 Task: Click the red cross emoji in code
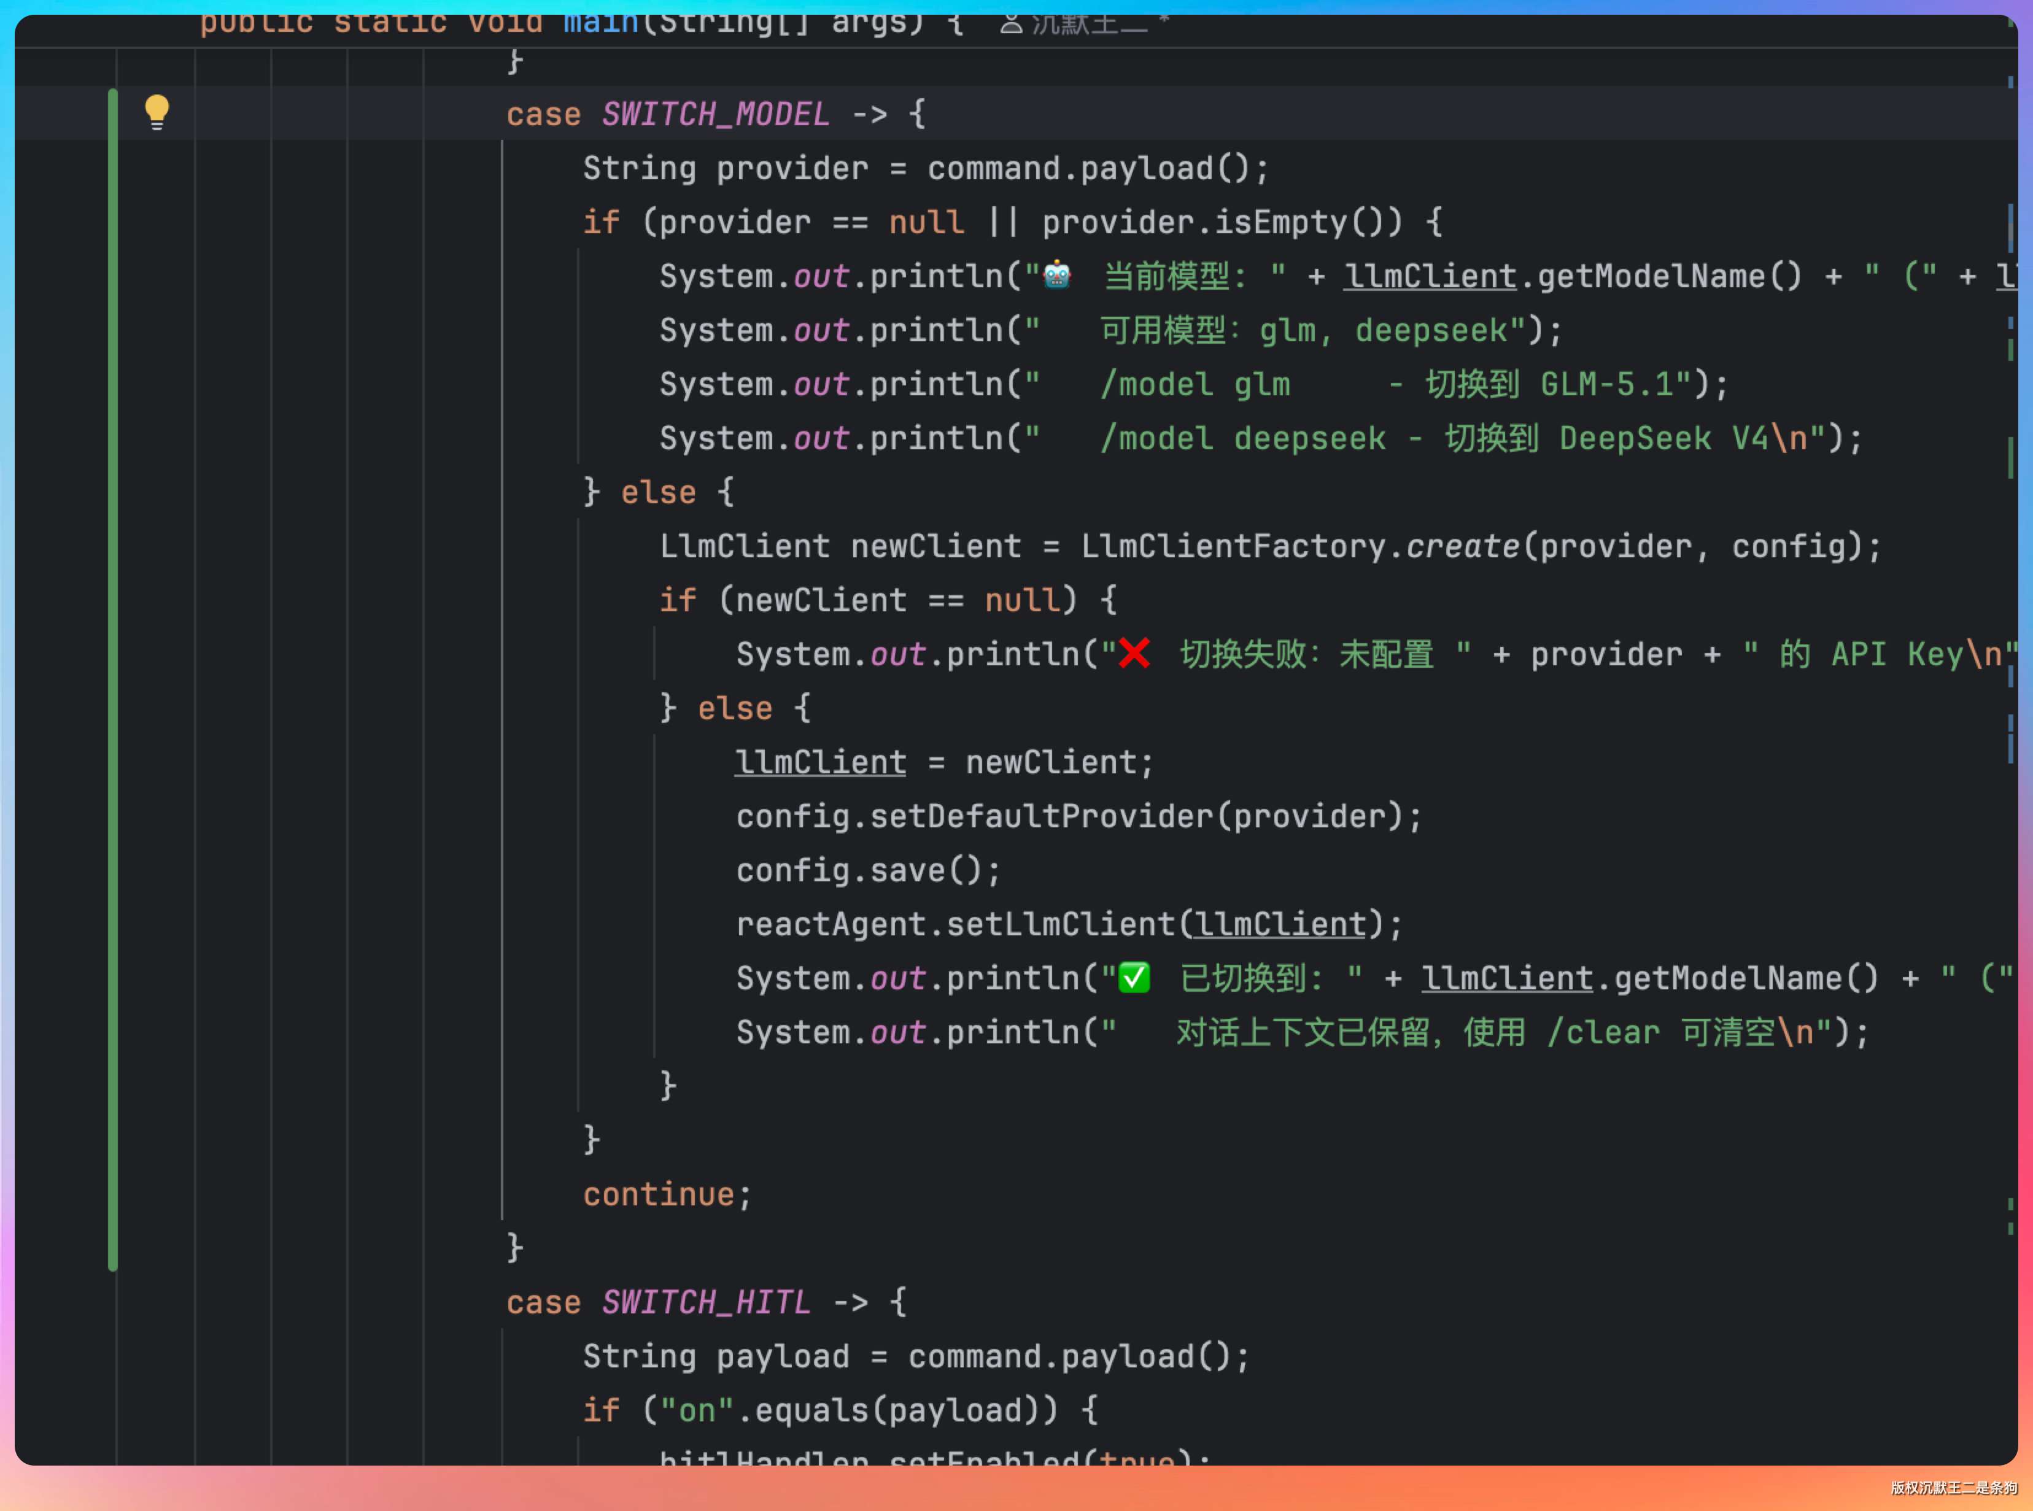point(1134,653)
